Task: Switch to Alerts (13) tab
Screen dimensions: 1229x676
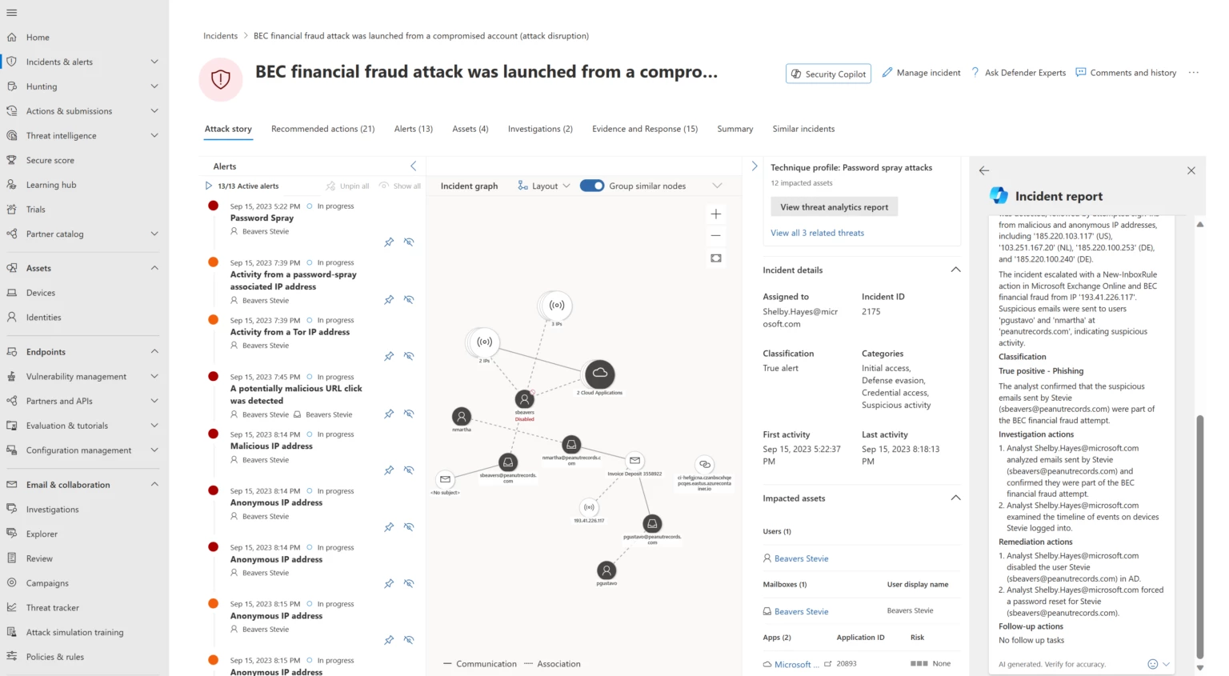Action: click(414, 129)
